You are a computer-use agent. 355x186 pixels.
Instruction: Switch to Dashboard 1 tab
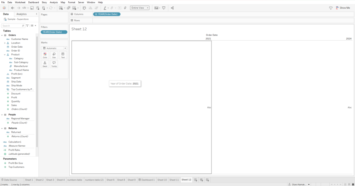pyautogui.click(x=147, y=180)
